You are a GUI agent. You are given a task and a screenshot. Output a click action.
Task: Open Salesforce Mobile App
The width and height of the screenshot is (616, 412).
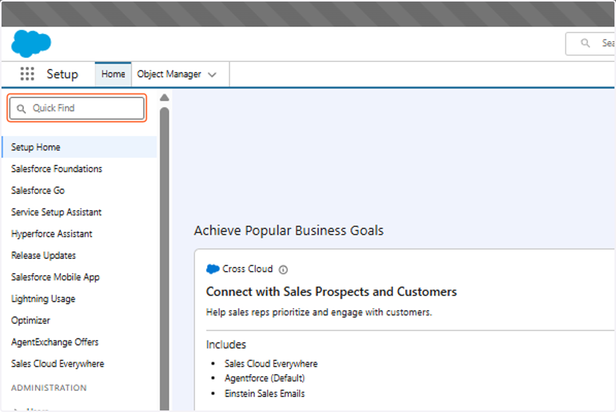pos(55,277)
